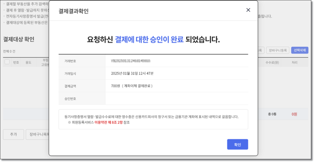The image size is (314, 162).
Task: Select the 결제금액 value 700원
Action: pyautogui.click(x=116, y=86)
